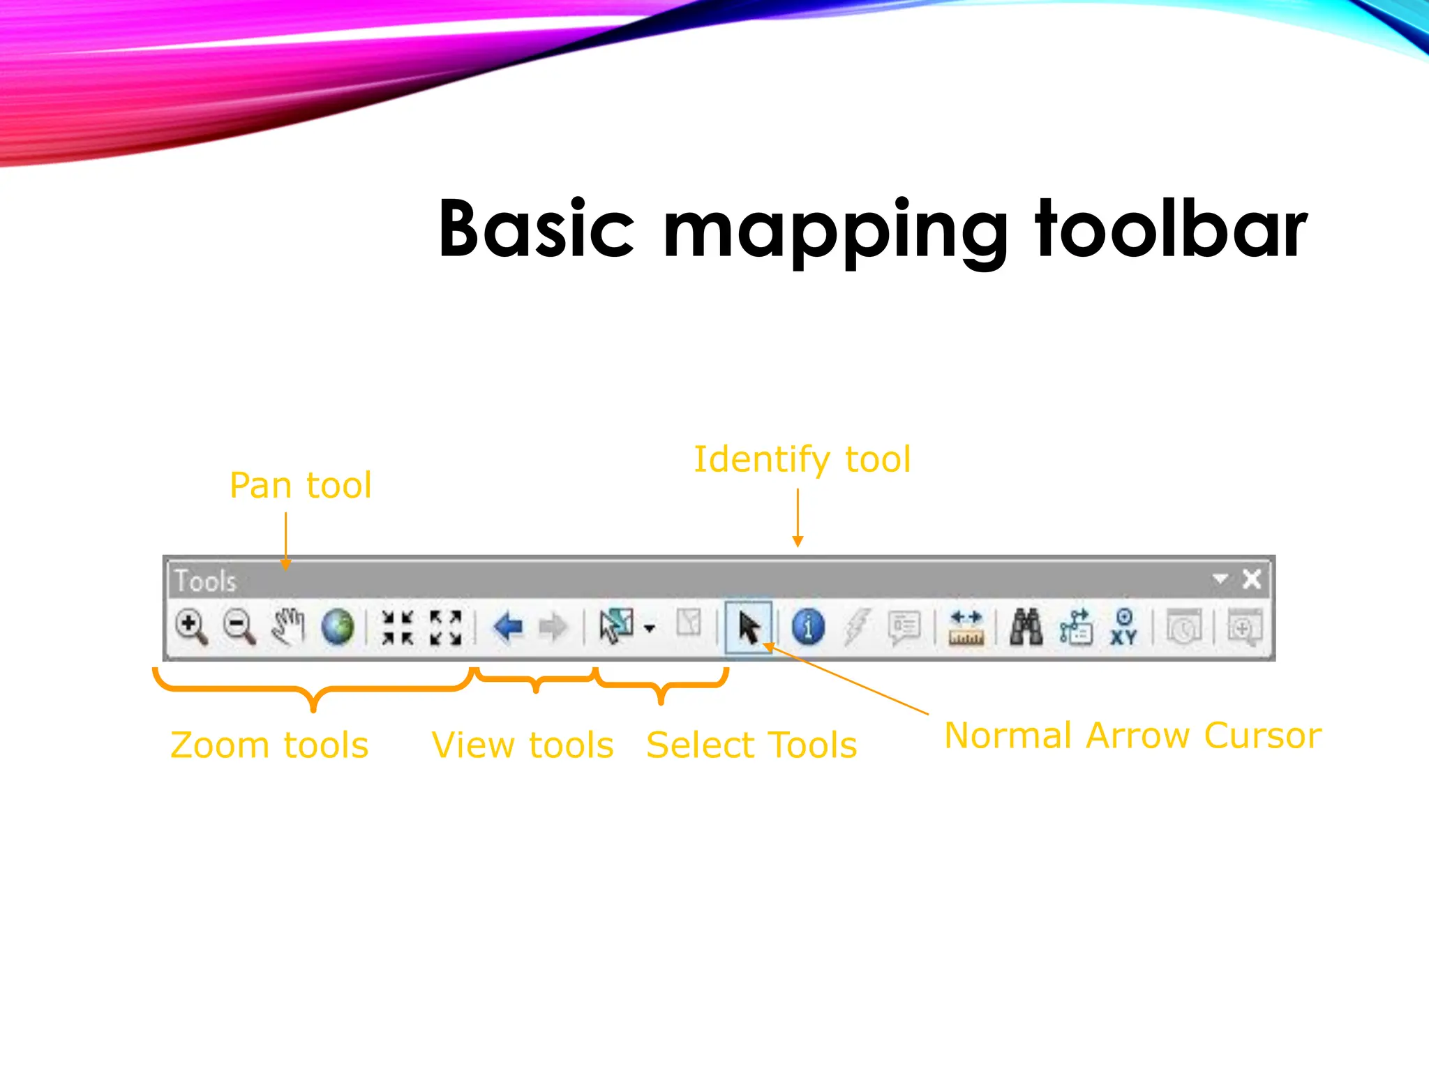This screenshot has height=1072, width=1429.
Task: Open the Time Slider window icon
Action: click(1184, 626)
